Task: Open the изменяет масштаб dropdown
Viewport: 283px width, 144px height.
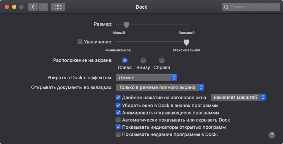Action: 238,98
